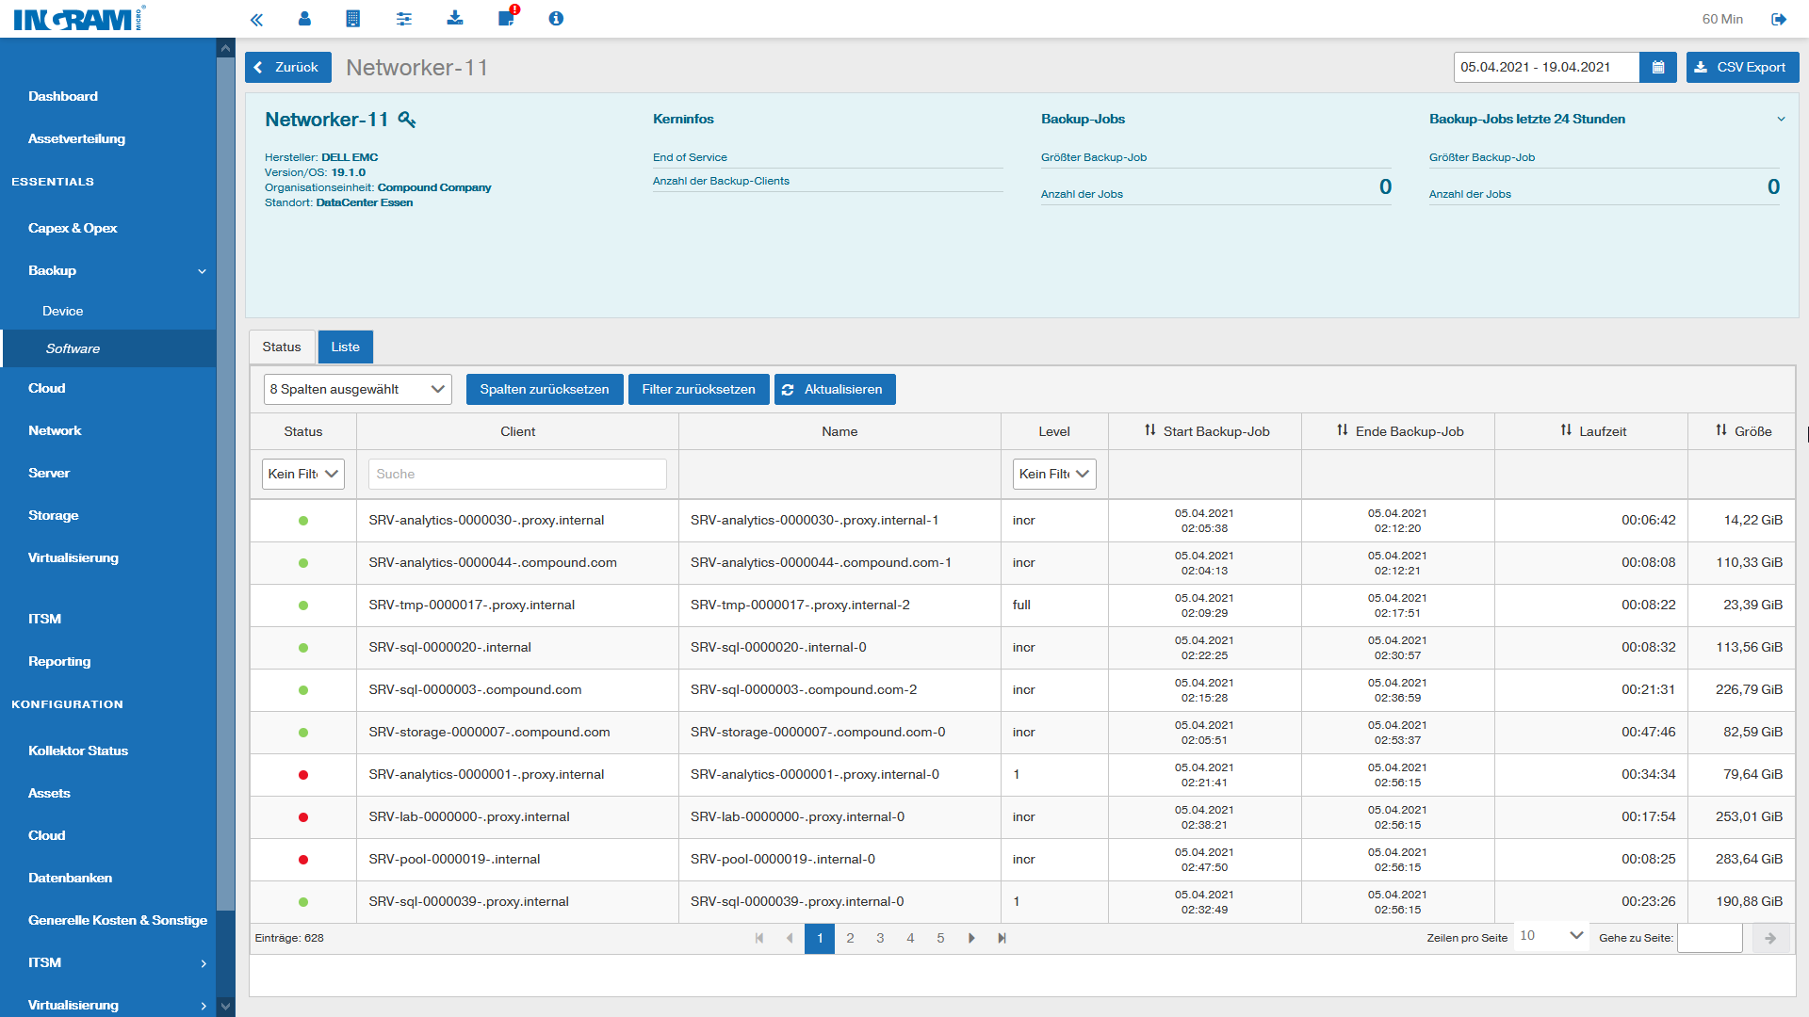Open the notifications book icon with red badge

[507, 17]
